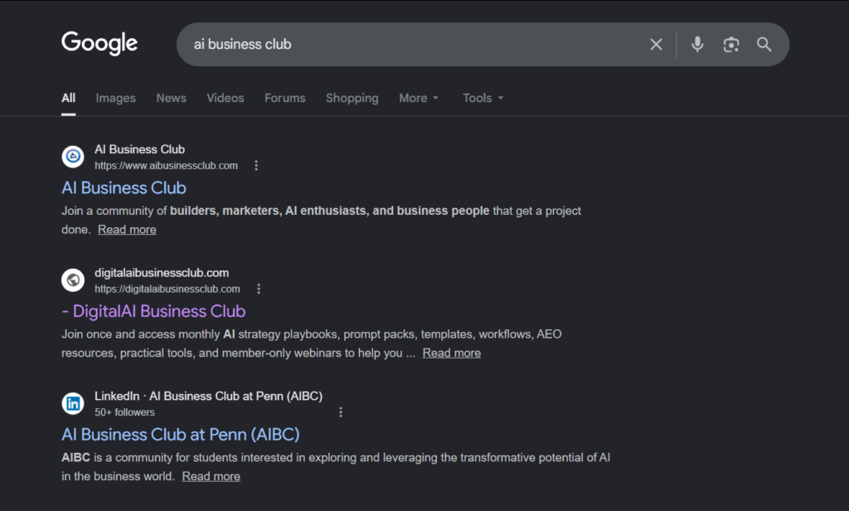Image resolution: width=849 pixels, height=511 pixels.
Task: Open options menu for aibusinessclub.com result
Action: [x=256, y=165]
